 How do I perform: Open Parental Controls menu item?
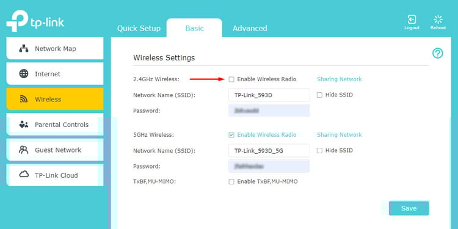pyautogui.click(x=55, y=125)
